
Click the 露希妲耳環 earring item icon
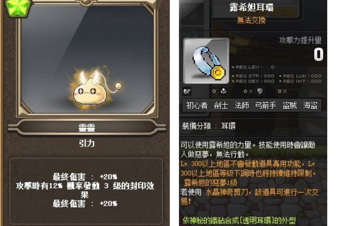206,61
